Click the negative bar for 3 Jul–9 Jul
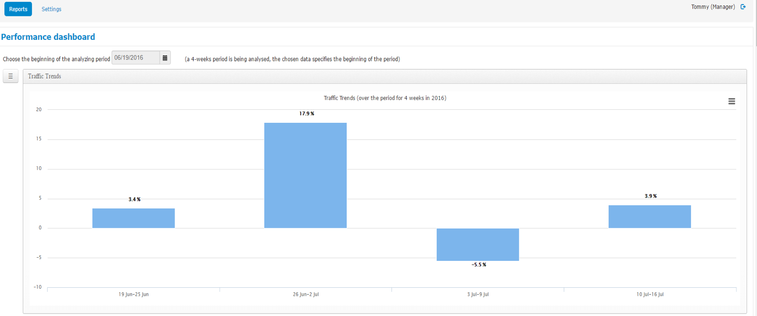 [478, 244]
